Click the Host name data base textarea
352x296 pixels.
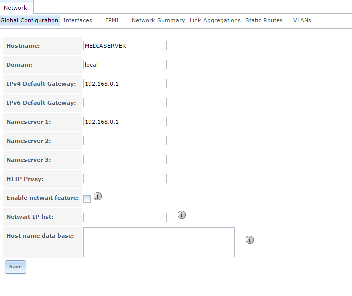coord(159,242)
